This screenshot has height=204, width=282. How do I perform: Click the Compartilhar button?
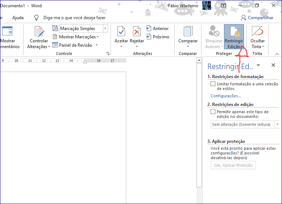click(x=257, y=18)
